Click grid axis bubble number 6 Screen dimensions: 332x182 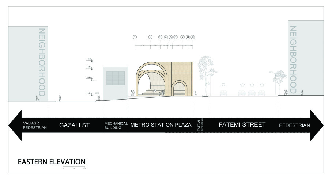point(175,37)
